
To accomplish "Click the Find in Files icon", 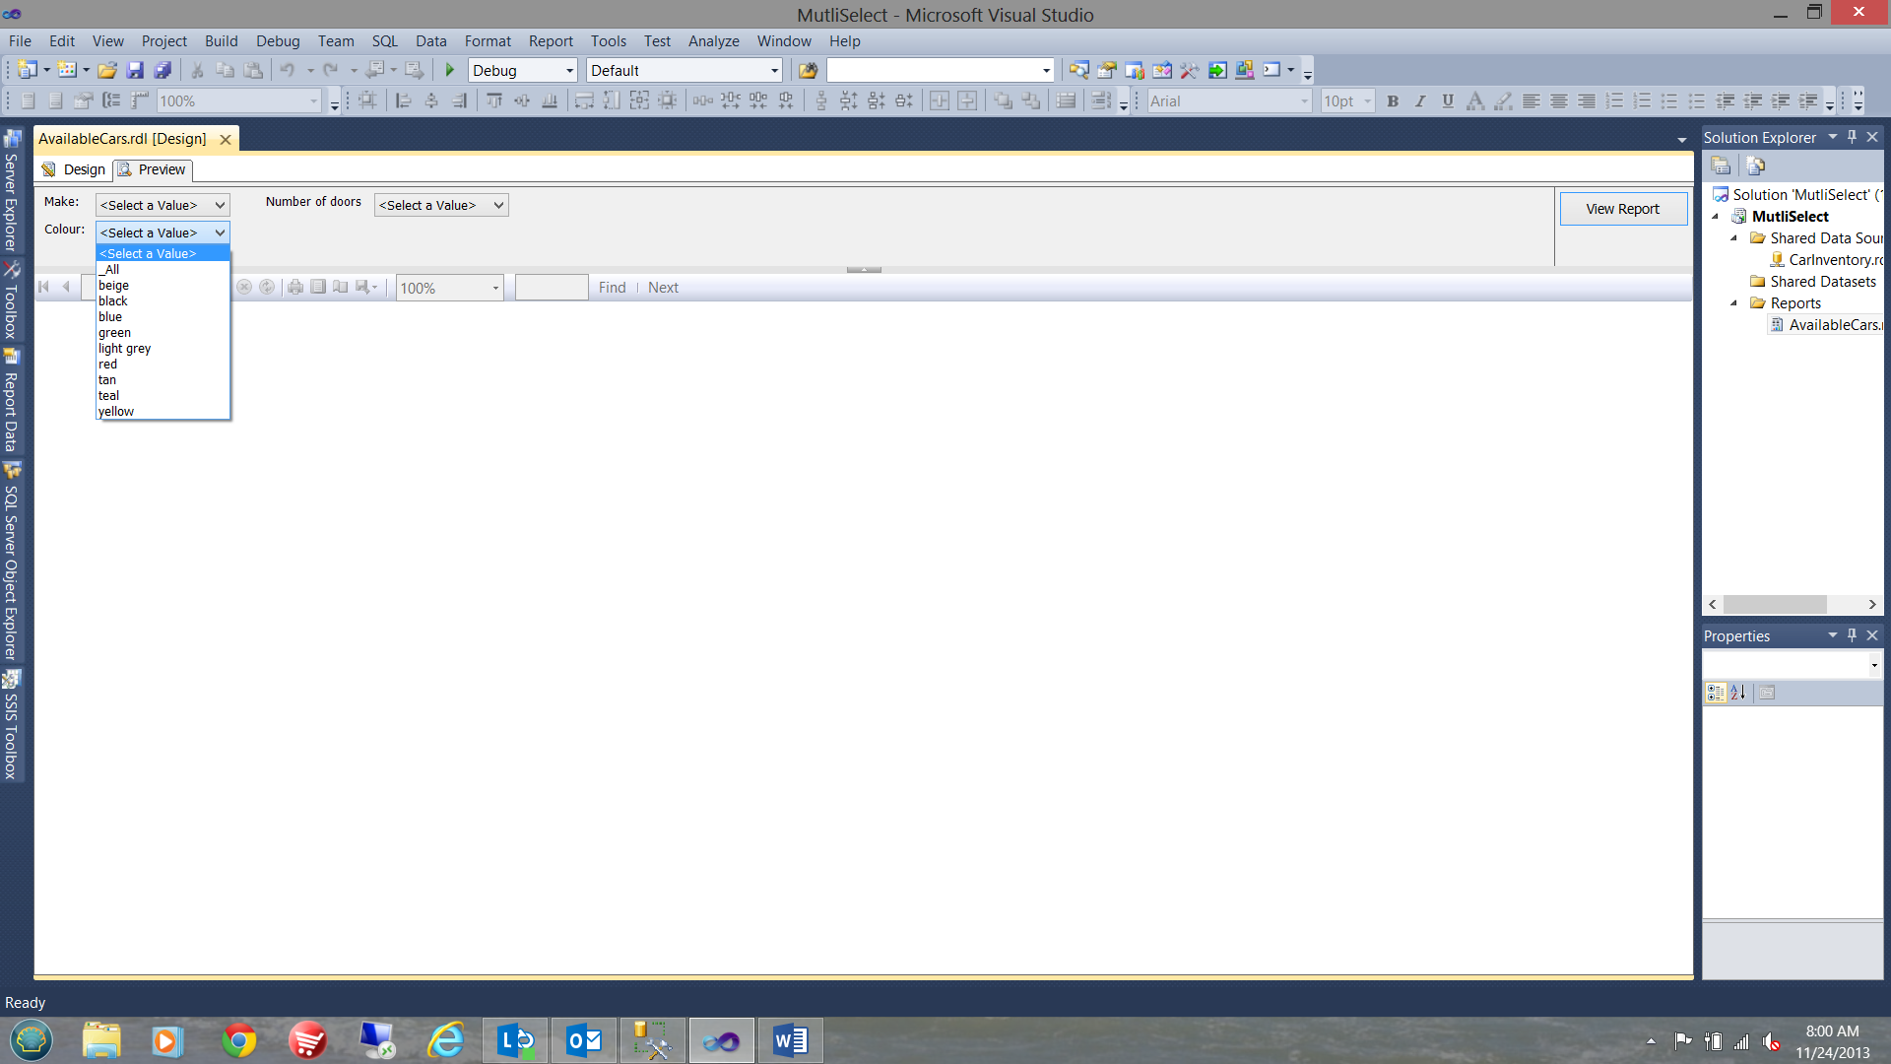I will click(x=808, y=70).
